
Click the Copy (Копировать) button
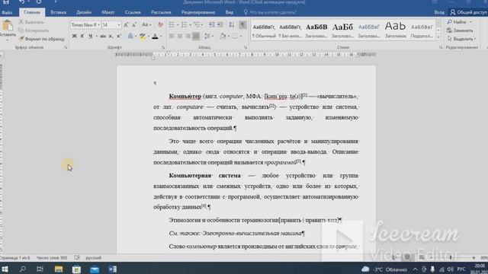tap(34, 30)
